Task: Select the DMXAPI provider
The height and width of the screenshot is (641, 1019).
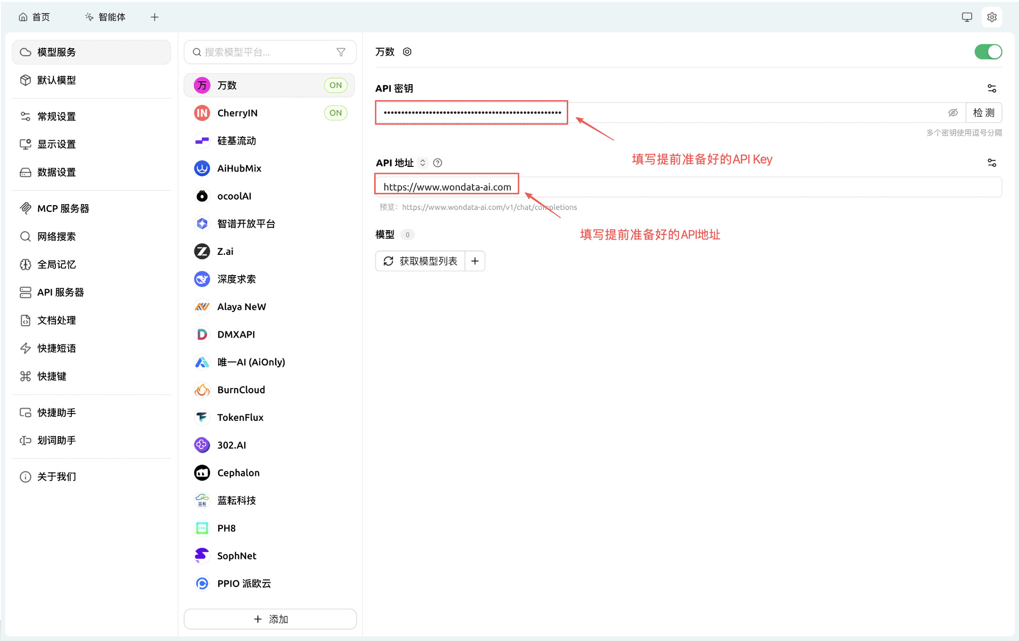Action: coord(269,334)
